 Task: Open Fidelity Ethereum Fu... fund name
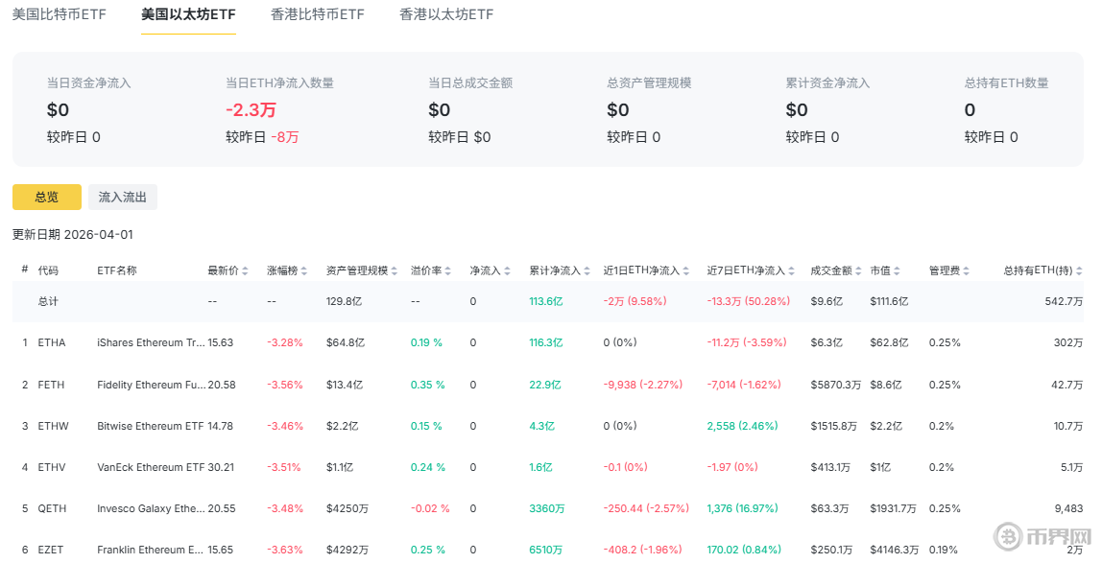tap(151, 385)
